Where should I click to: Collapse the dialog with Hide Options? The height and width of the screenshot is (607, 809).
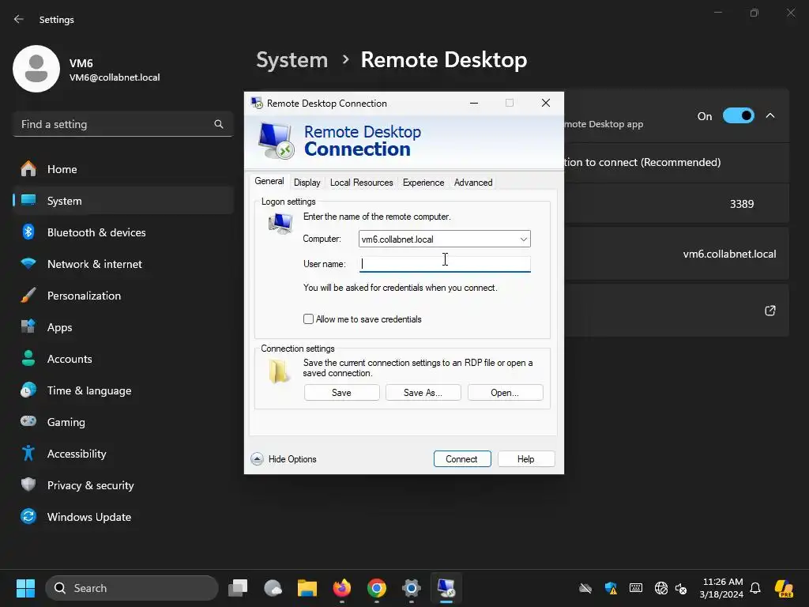[284, 459]
